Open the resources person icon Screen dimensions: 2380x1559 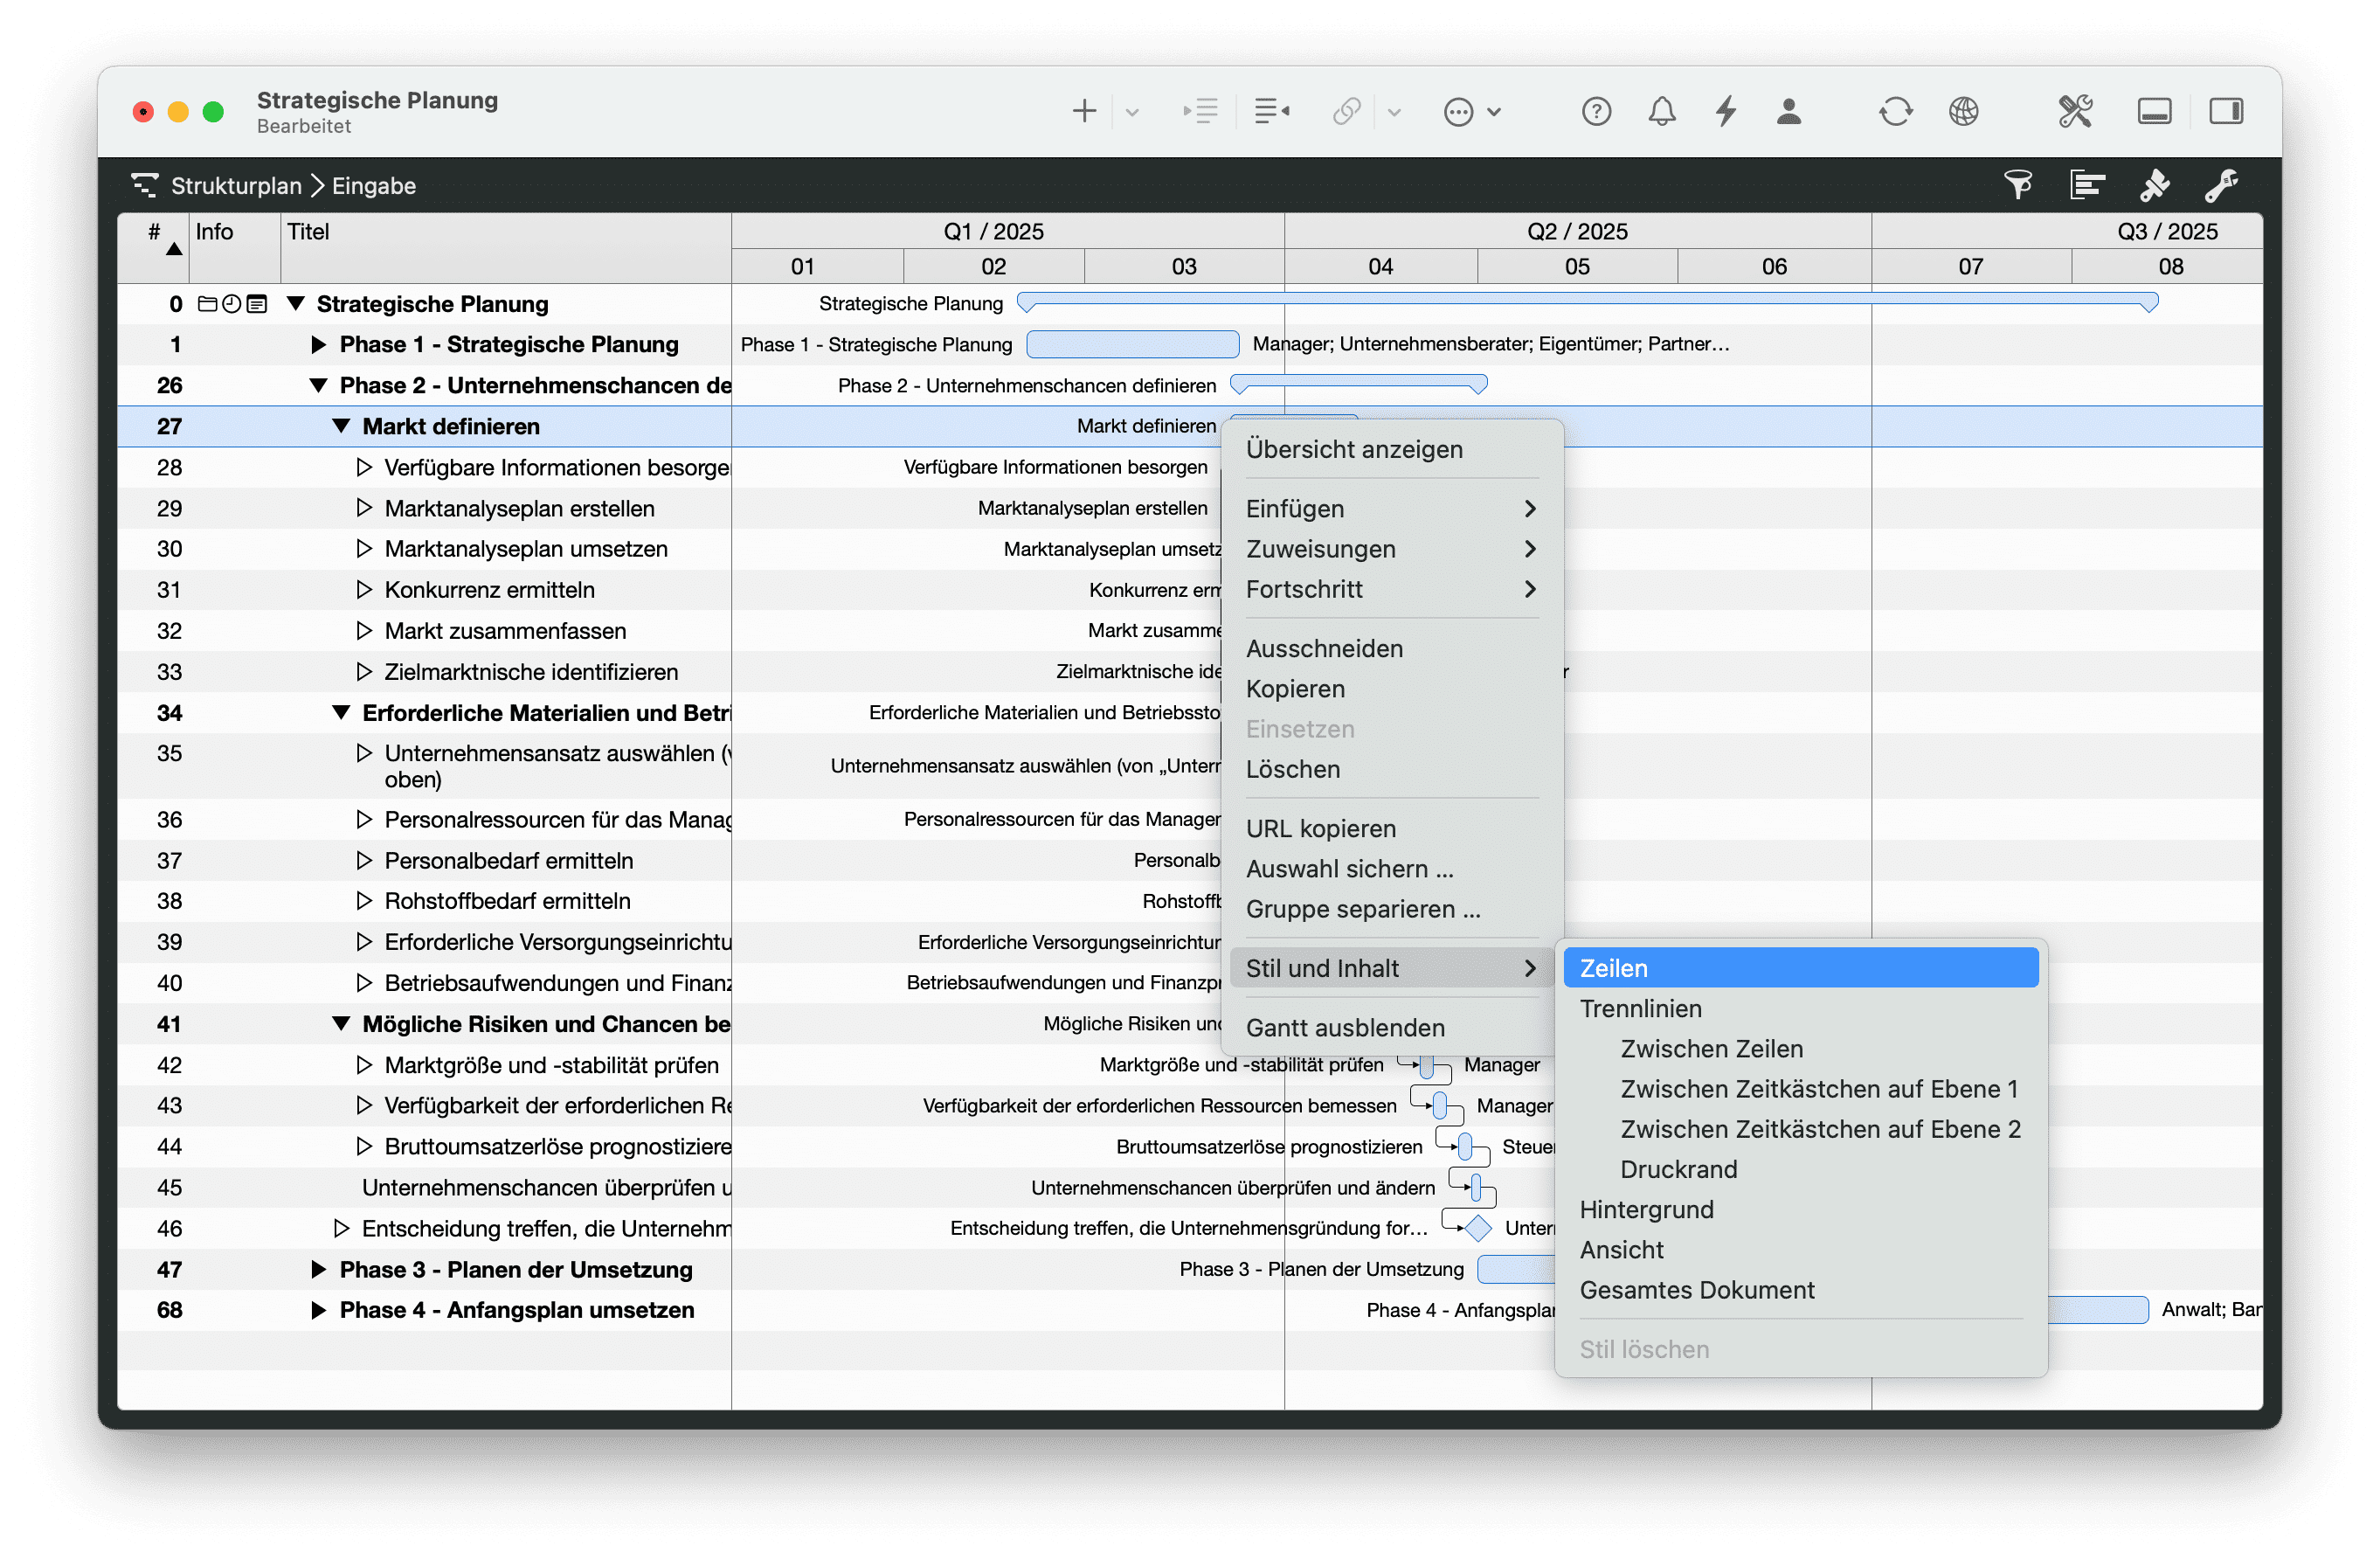coord(1789,111)
